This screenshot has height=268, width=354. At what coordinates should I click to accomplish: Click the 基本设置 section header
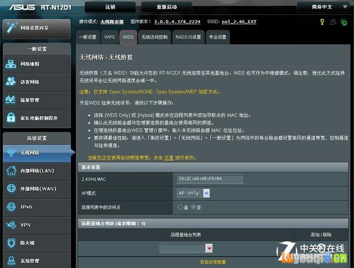[x=213, y=167]
